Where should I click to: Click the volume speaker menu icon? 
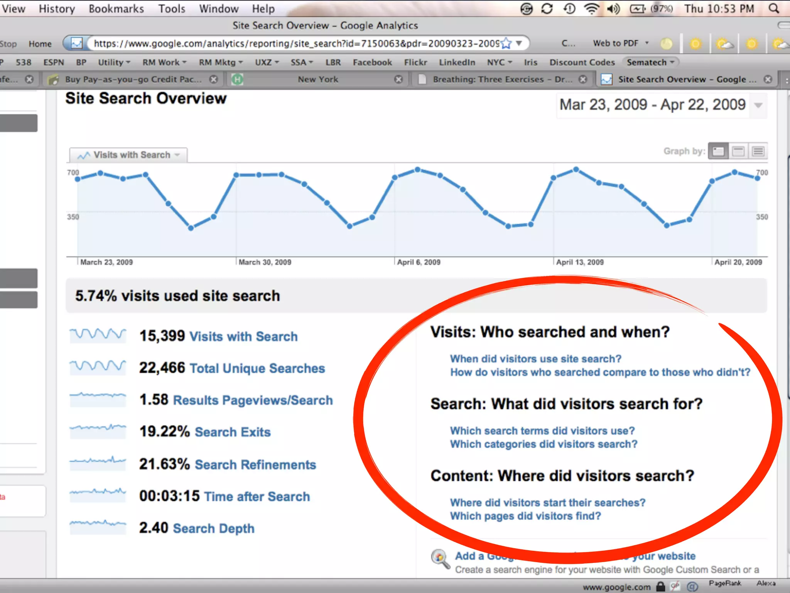613,8
